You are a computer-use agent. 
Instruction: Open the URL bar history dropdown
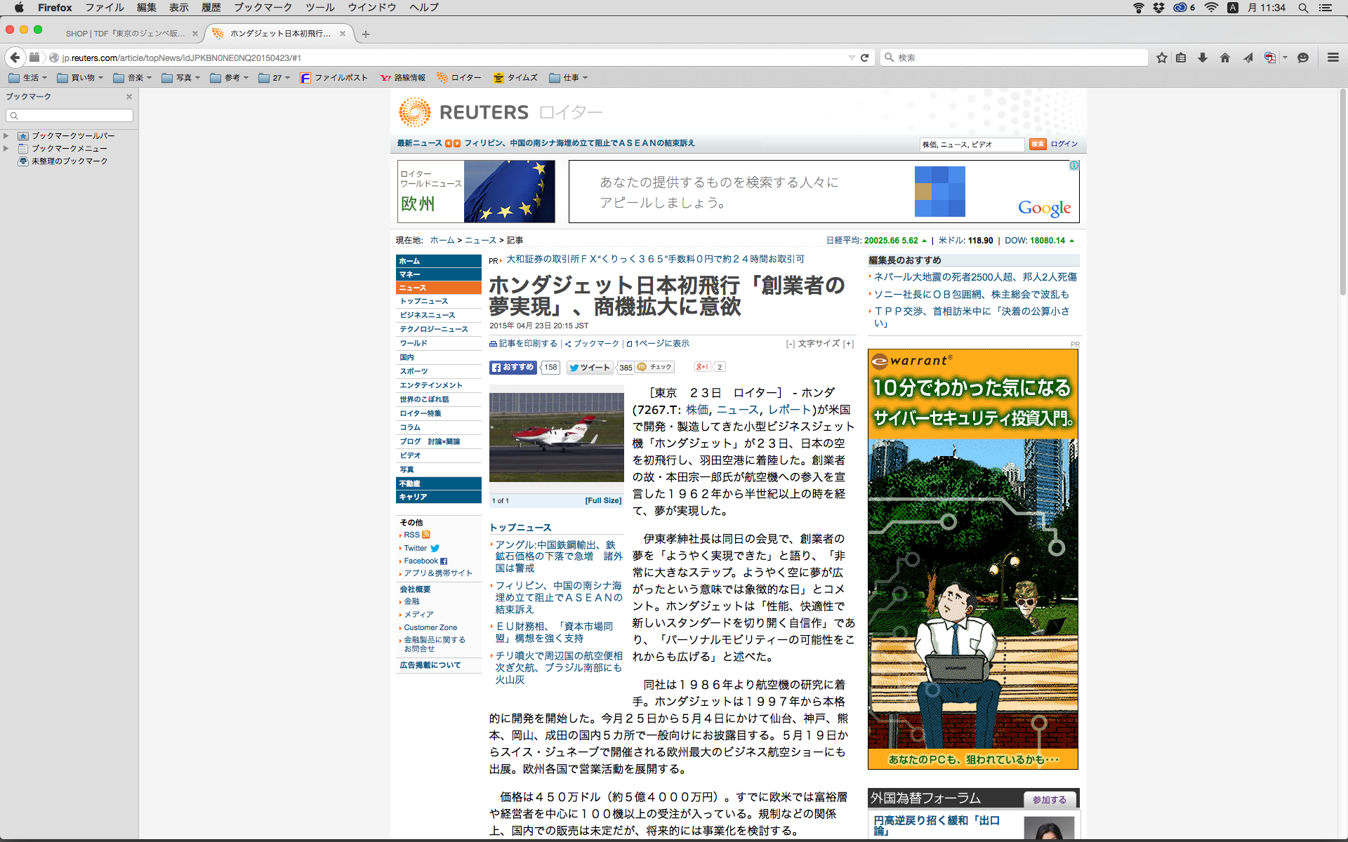(x=852, y=58)
